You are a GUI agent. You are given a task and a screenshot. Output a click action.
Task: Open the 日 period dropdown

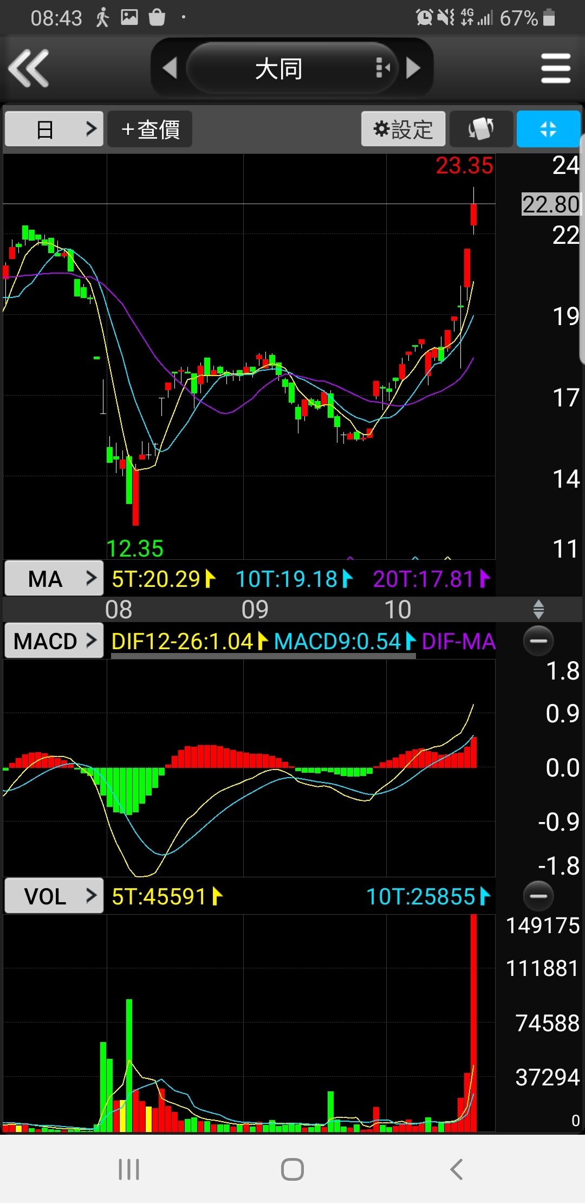tap(54, 129)
